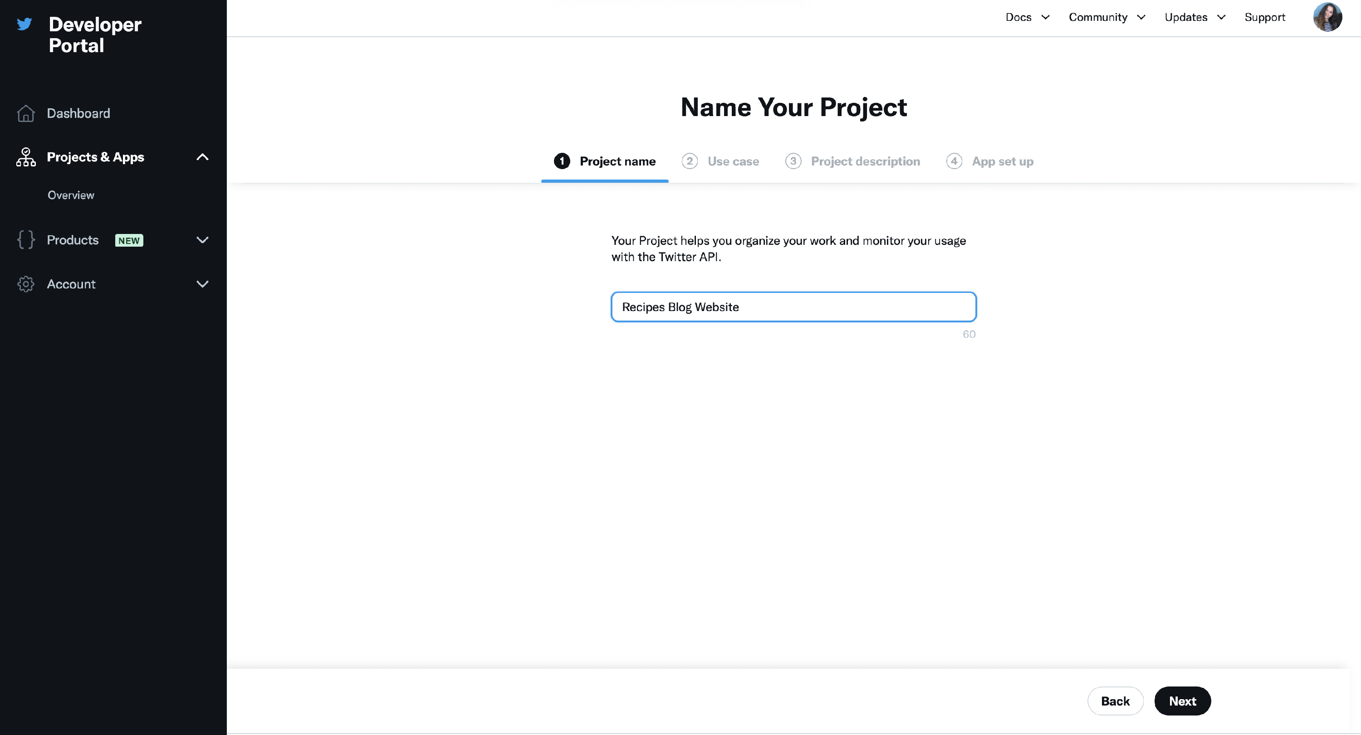1361x735 pixels.
Task: Click the project name text field
Action: (x=793, y=307)
